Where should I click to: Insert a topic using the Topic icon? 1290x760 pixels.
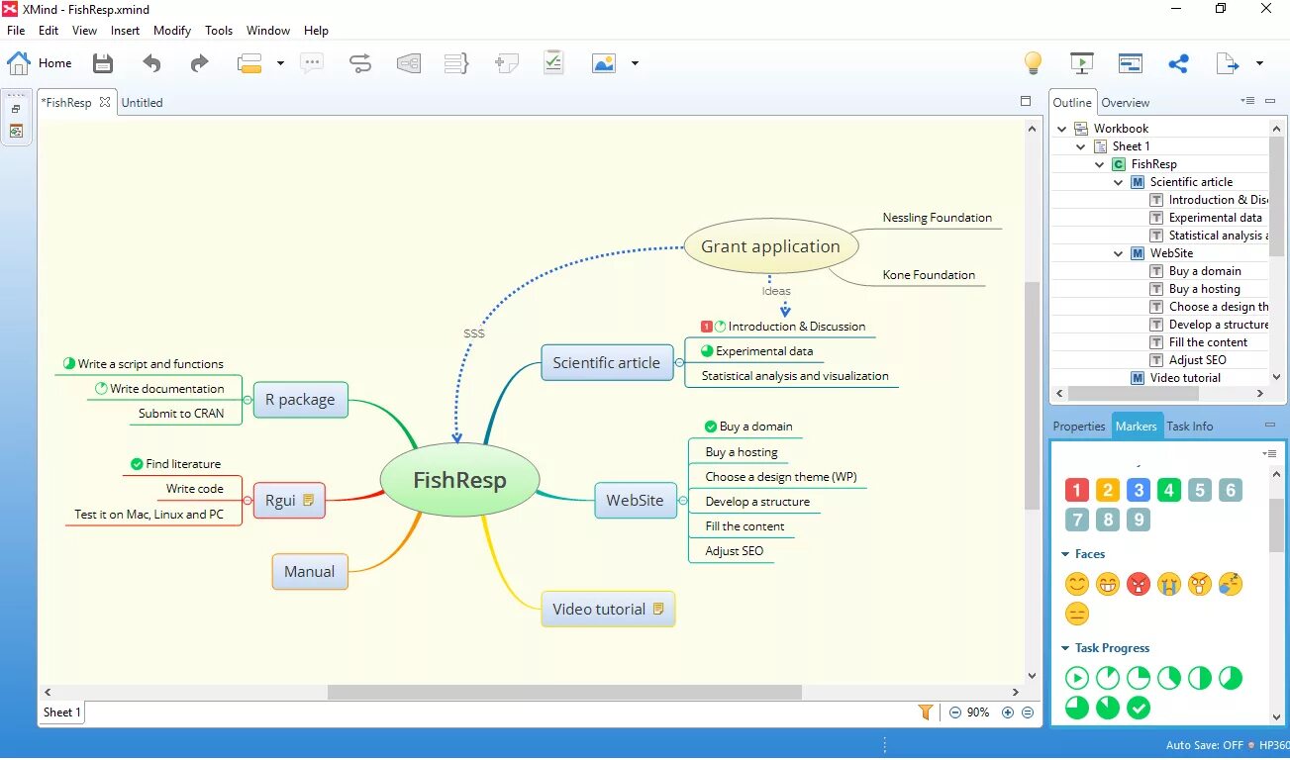coord(249,63)
